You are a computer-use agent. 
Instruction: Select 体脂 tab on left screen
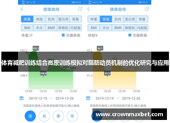pyautogui.click(x=39, y=19)
